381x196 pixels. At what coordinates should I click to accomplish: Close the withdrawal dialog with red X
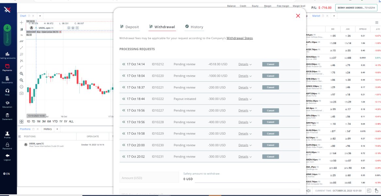298,16
